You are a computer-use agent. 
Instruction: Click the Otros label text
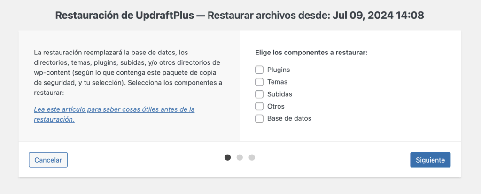click(276, 106)
